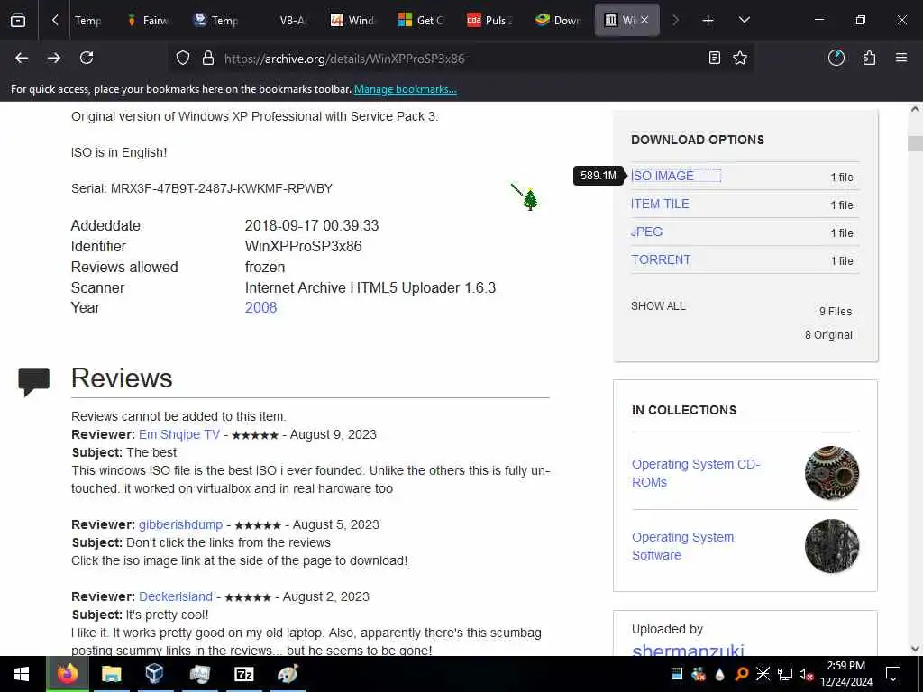The width and height of the screenshot is (923, 692).
Task: Click the scrollbar up arrow
Action: [x=915, y=109]
